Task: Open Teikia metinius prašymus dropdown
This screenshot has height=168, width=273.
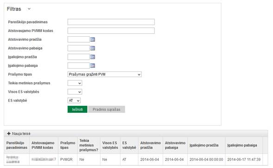Action: [x=75, y=83]
